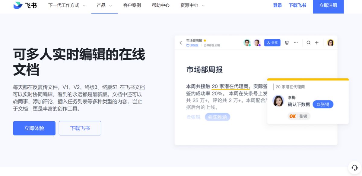Click the blue 立即体验 button
Viewport: 362px width, 176px height.
[x=34, y=128]
